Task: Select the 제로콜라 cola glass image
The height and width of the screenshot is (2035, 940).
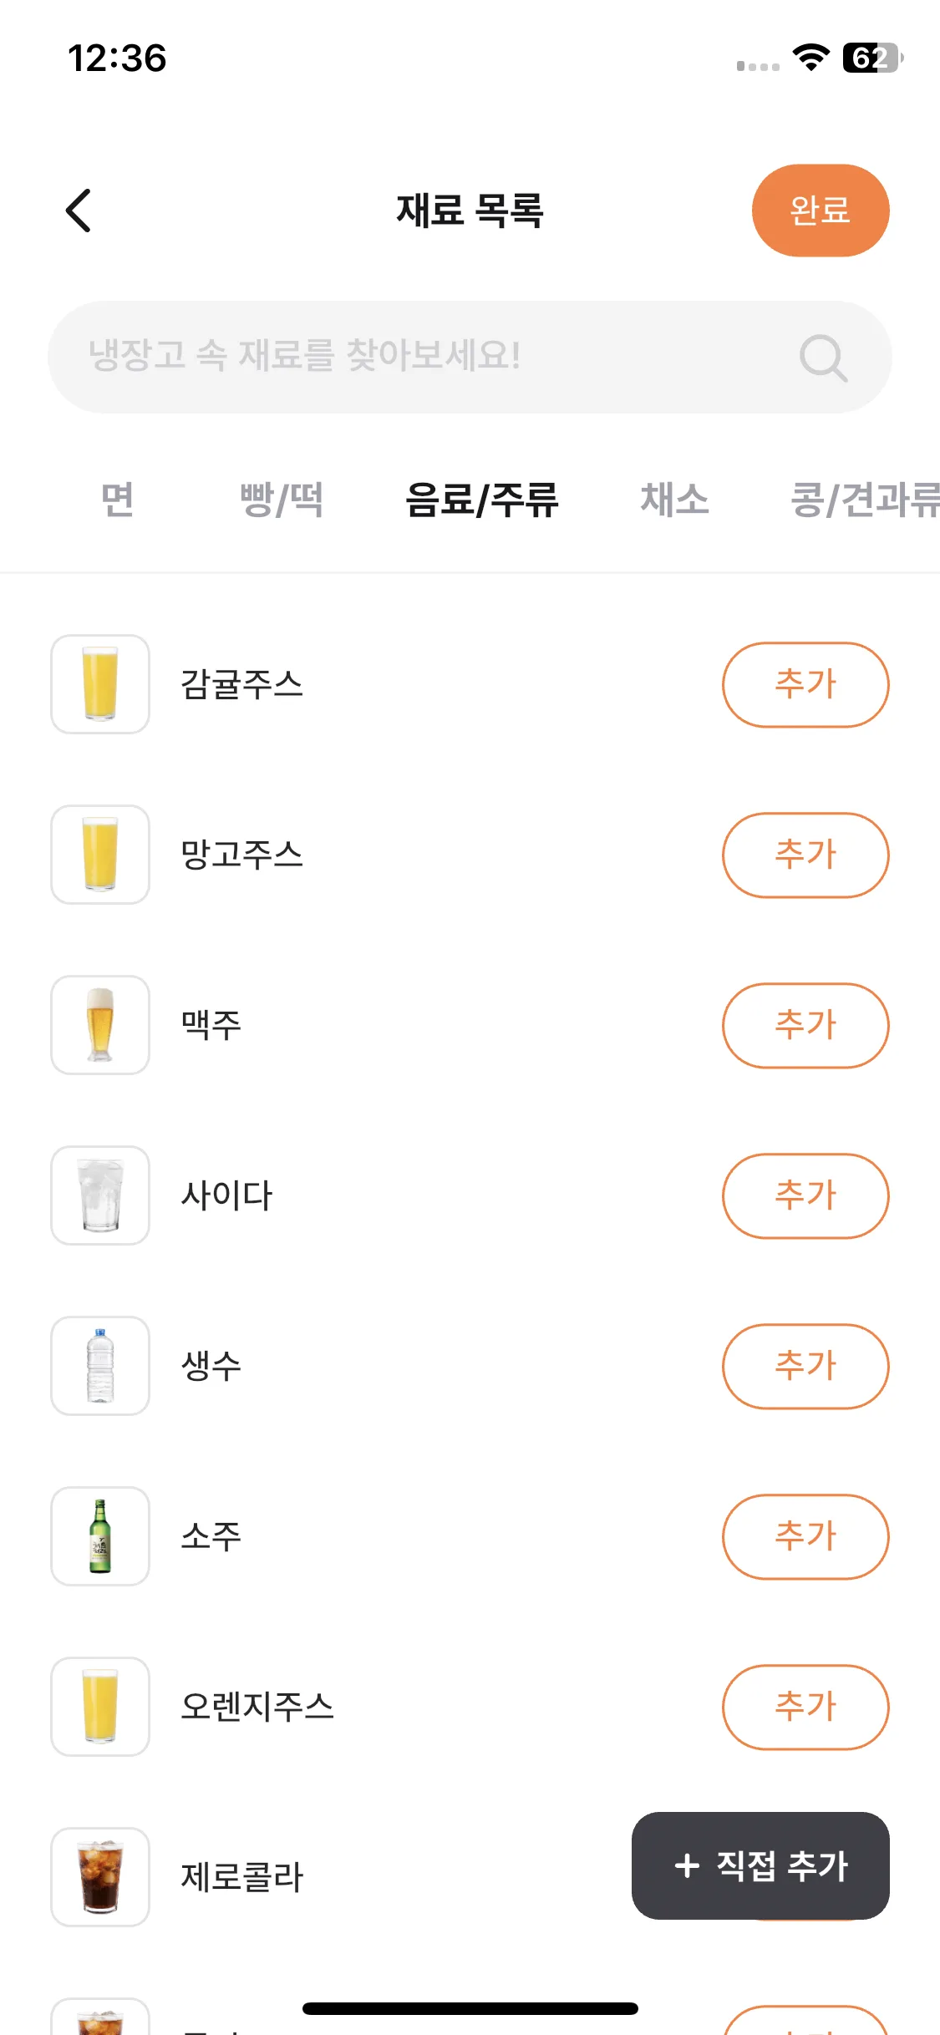Action: 100,1877
